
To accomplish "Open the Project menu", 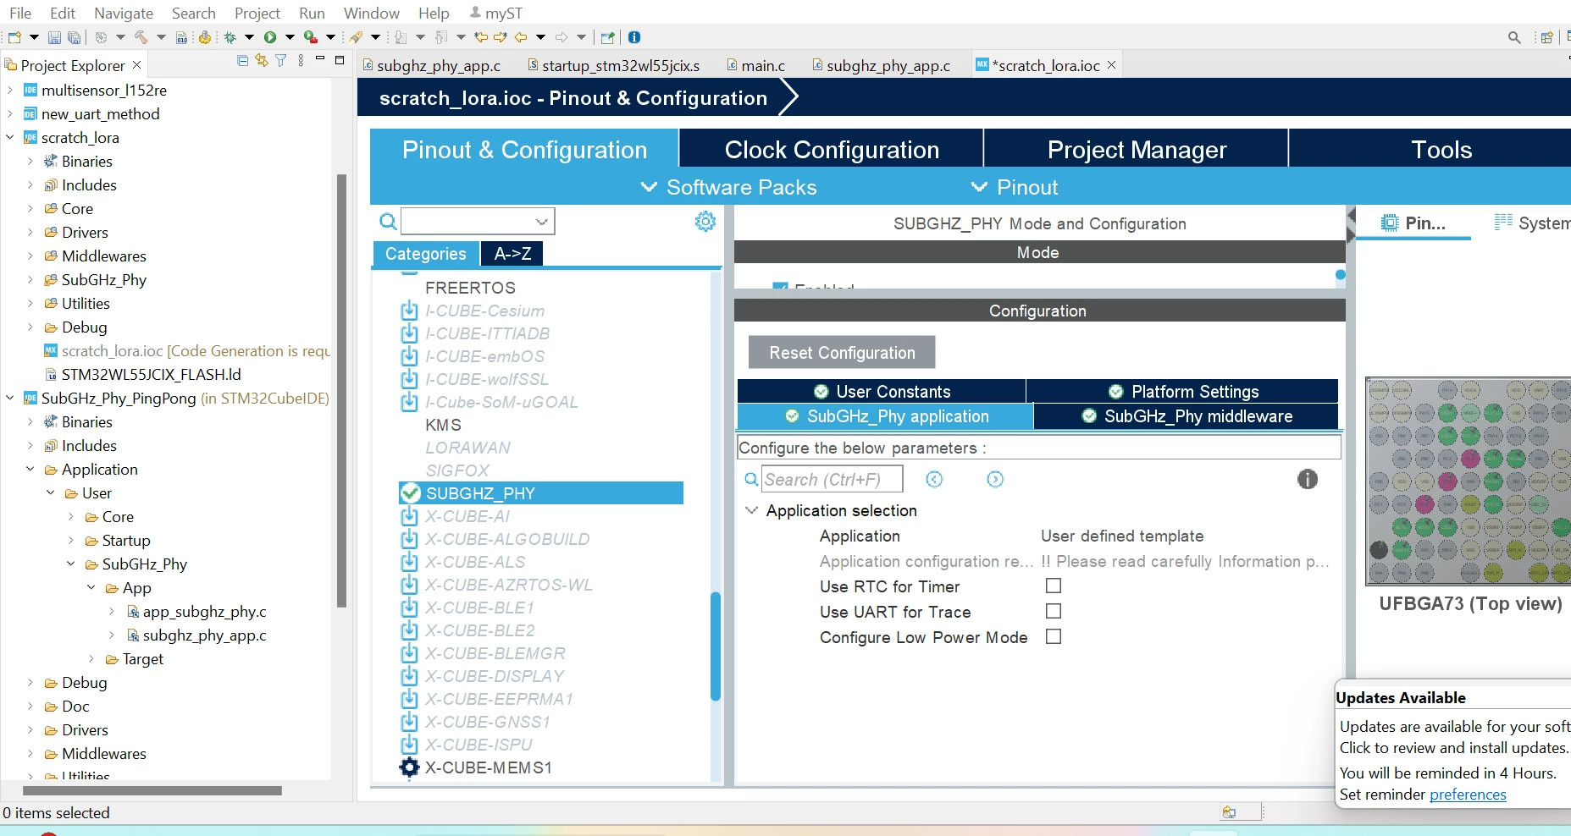I will (x=257, y=13).
